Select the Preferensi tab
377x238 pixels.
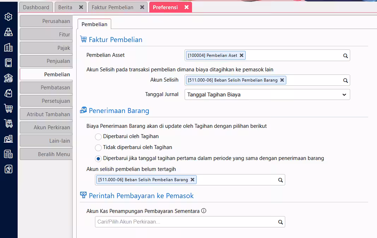tap(165, 7)
